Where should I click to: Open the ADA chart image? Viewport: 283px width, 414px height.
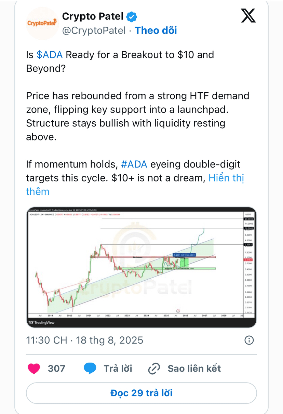[x=141, y=267]
